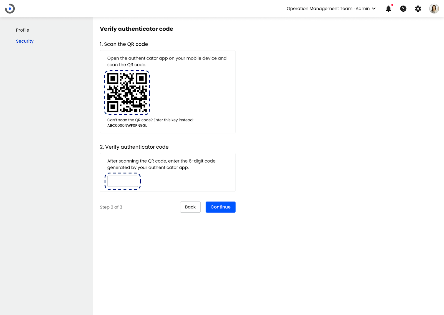Screen dimensions: 444x315
Task: Select Security in the sidebar
Action: coord(25,41)
